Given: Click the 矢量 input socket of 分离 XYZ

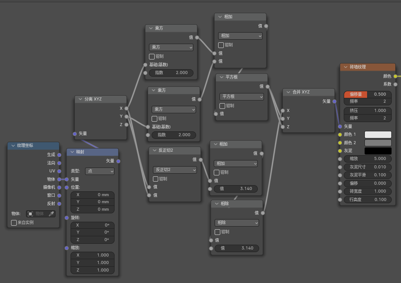Looking at the screenshot, I should point(74,134).
